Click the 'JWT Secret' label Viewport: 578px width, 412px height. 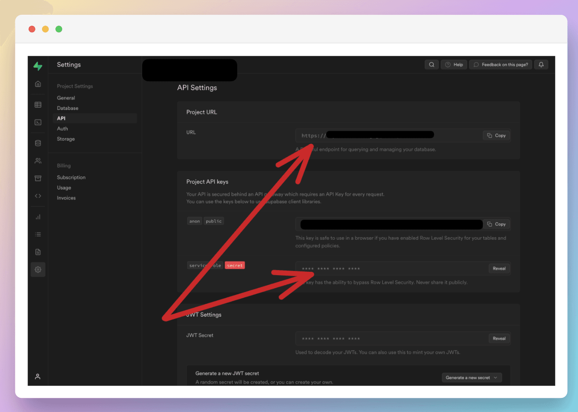[x=200, y=335]
